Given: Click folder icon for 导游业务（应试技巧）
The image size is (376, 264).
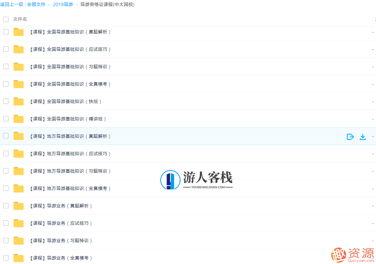Looking at the screenshot, I should coord(18,223).
